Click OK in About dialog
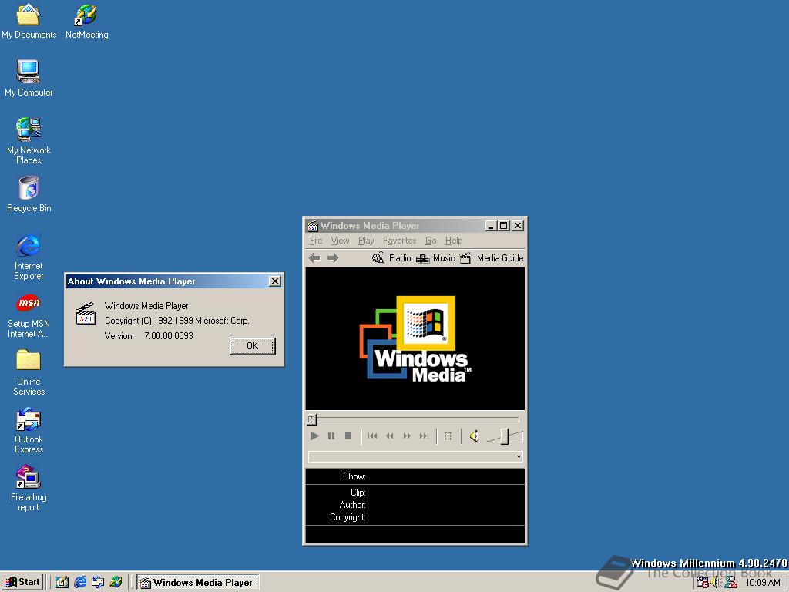 pyautogui.click(x=253, y=346)
